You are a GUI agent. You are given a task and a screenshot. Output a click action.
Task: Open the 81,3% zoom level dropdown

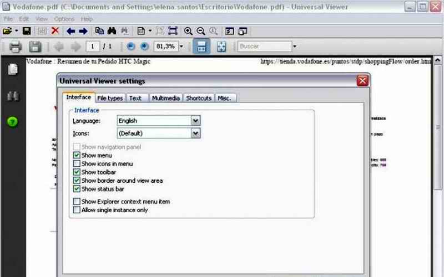(x=181, y=47)
